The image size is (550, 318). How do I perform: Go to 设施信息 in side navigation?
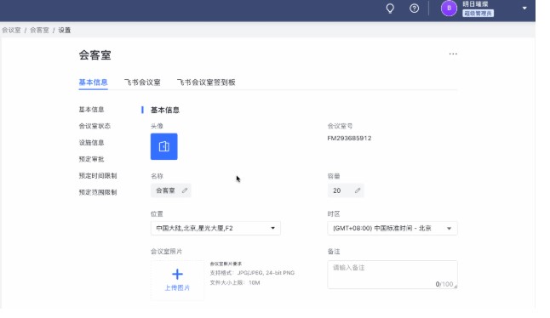click(x=91, y=143)
